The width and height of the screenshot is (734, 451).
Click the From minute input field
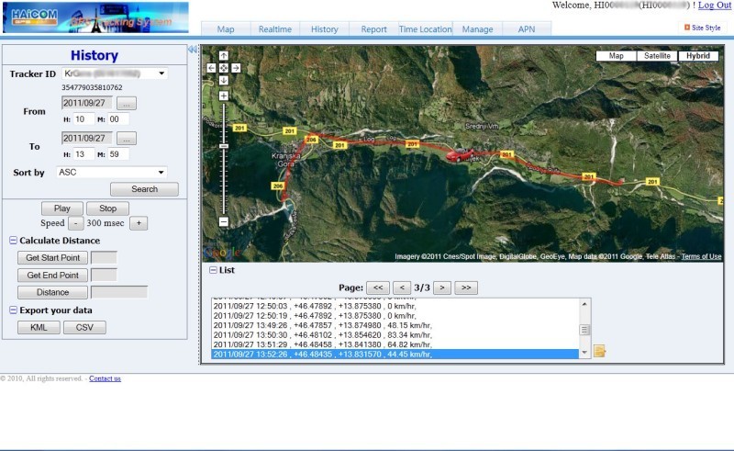[x=118, y=119]
